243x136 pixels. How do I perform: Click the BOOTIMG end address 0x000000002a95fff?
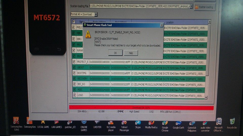(120, 73)
